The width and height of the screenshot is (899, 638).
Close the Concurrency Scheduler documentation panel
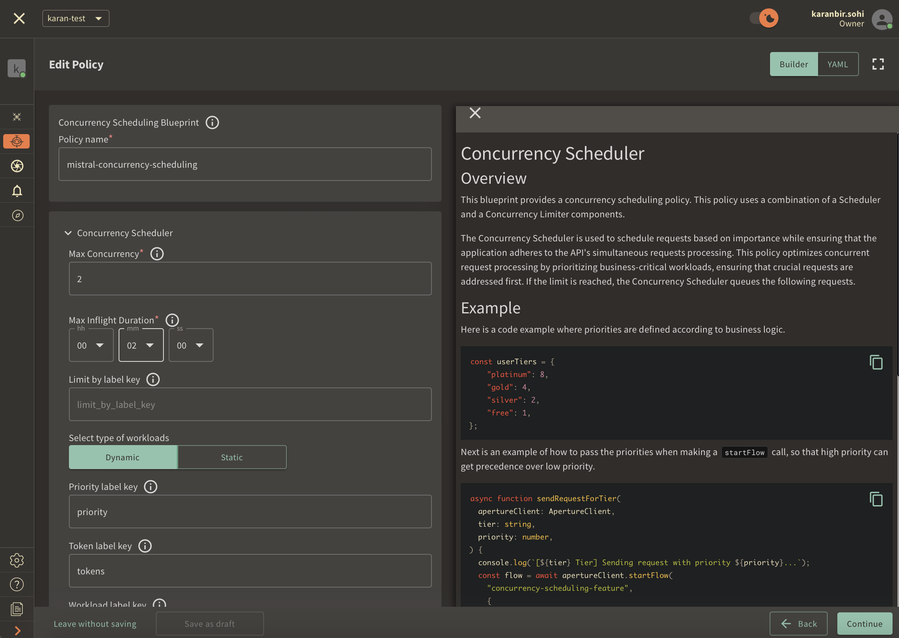point(475,113)
